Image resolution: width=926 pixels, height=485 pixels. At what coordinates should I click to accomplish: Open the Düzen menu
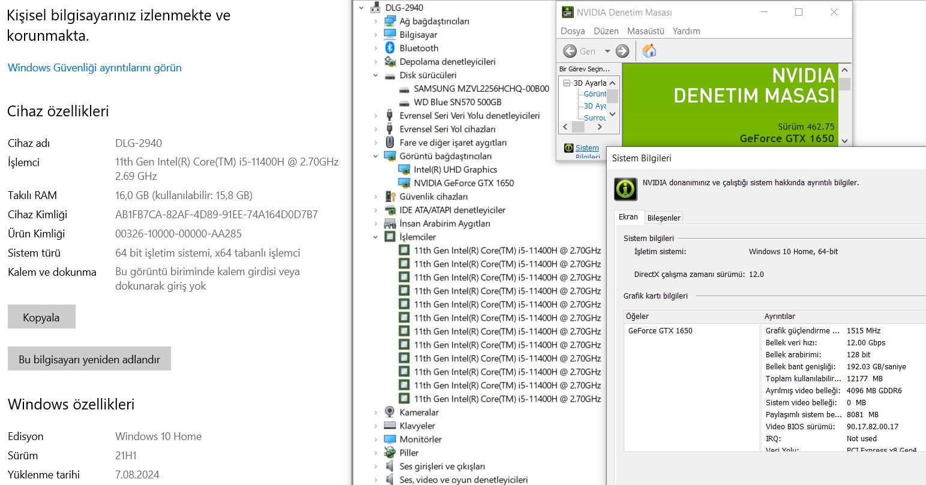click(x=606, y=31)
